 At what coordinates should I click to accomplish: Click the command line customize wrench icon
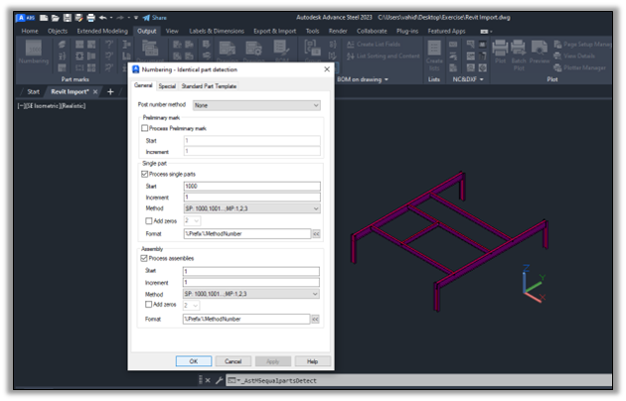click(219, 381)
